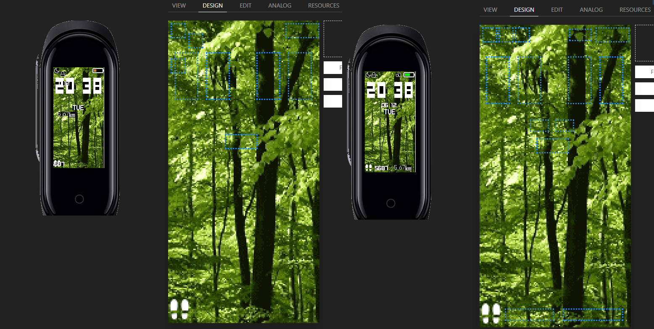Open the ANALOG tab in the left editor
The height and width of the screenshot is (329, 654).
(x=280, y=5)
